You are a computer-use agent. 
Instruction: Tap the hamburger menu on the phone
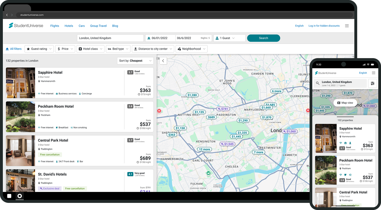(x=374, y=73)
